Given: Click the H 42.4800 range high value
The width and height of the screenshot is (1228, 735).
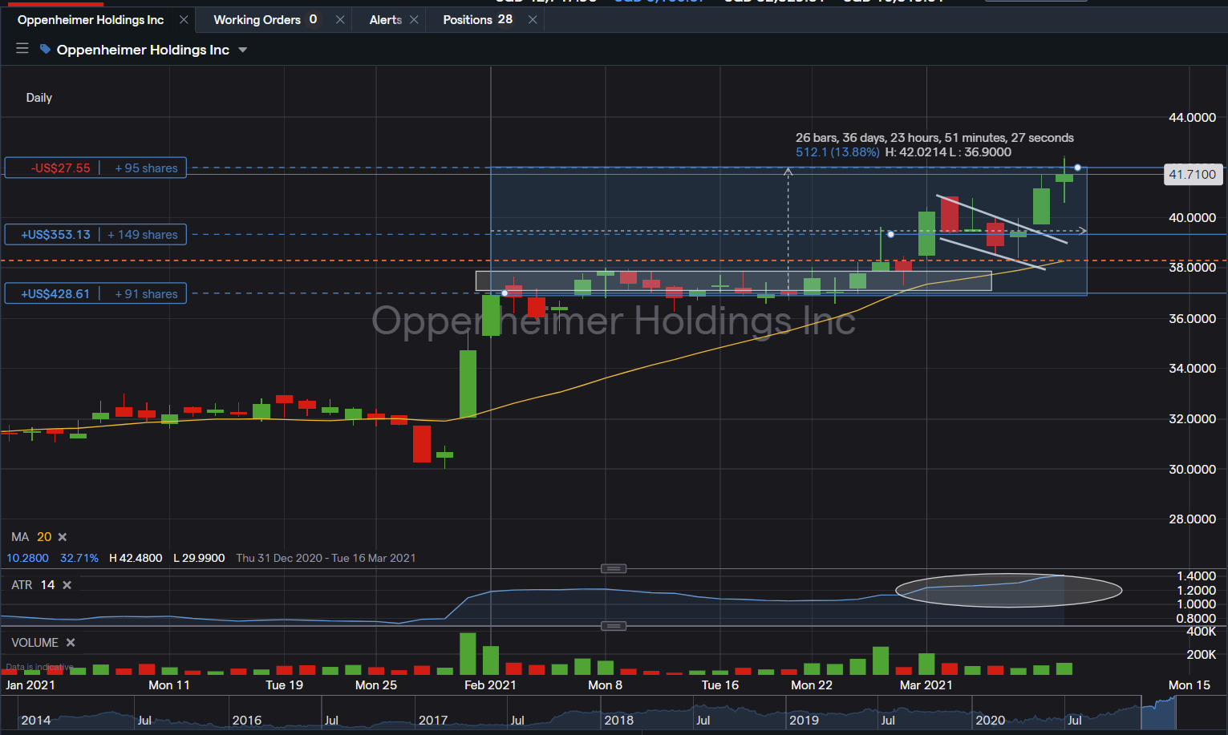Looking at the screenshot, I should [136, 559].
